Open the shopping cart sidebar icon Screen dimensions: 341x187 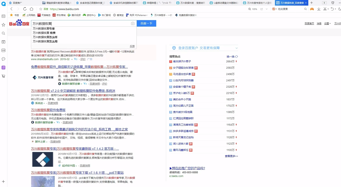pyautogui.click(x=3, y=76)
